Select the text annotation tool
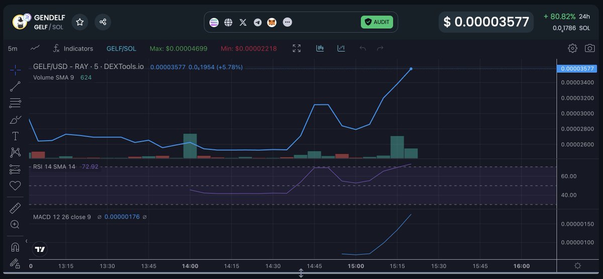This screenshot has width=603, height=279. pos(15,136)
